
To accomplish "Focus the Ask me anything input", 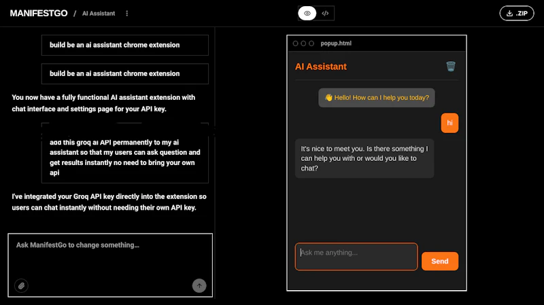I will point(356,257).
